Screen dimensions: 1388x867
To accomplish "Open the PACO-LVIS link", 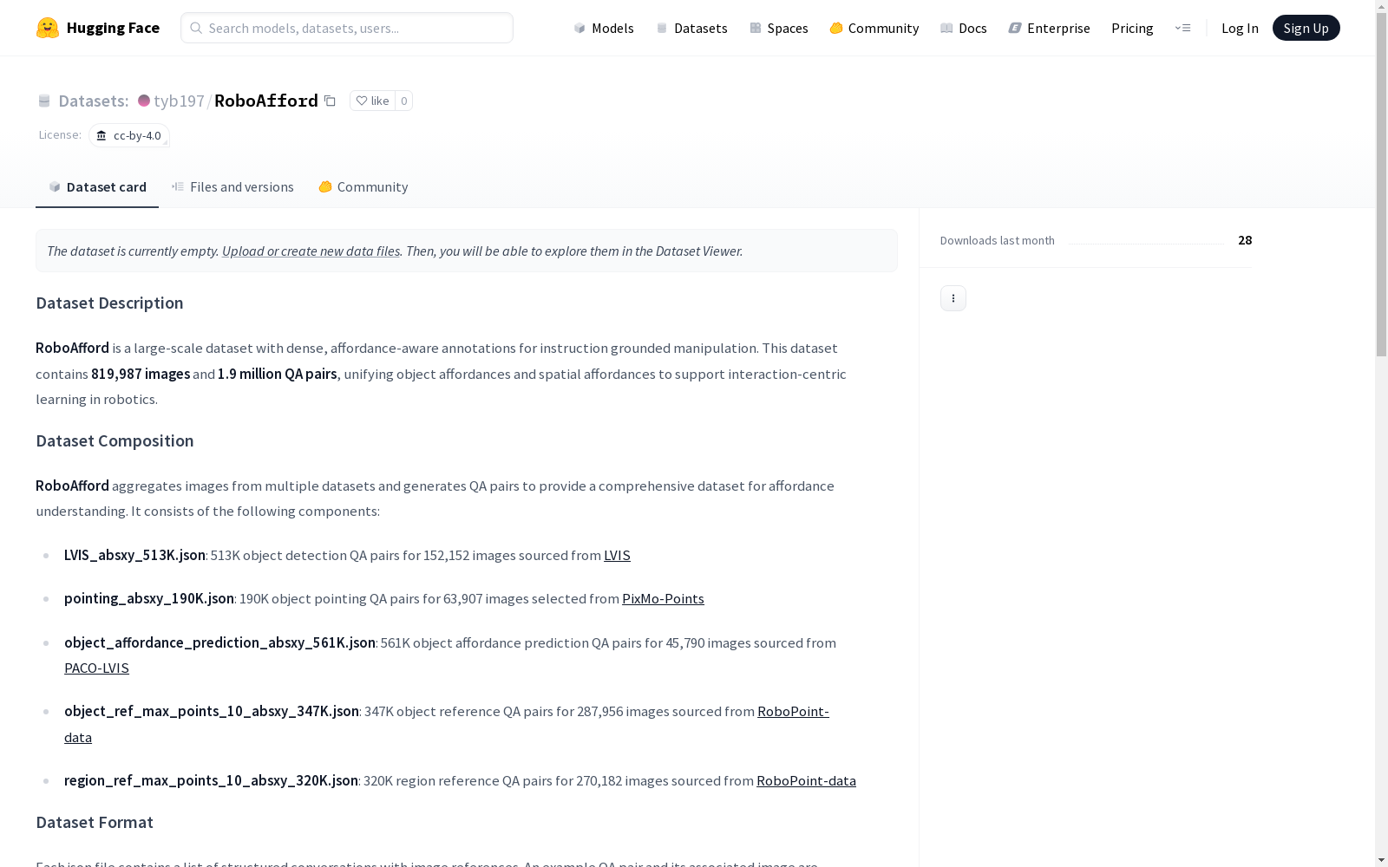I will point(96,668).
